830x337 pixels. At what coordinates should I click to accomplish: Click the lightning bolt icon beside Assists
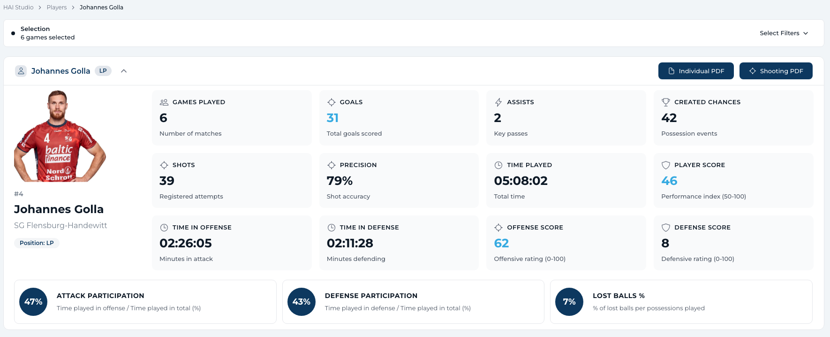[498, 102]
